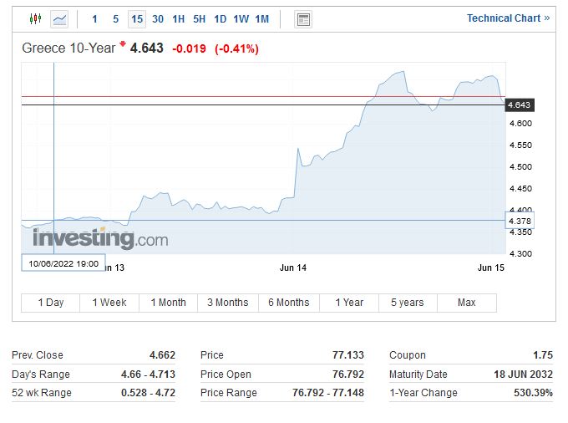Select the 1 Year range button
Image resolution: width=568 pixels, height=423 pixels.
(x=349, y=303)
